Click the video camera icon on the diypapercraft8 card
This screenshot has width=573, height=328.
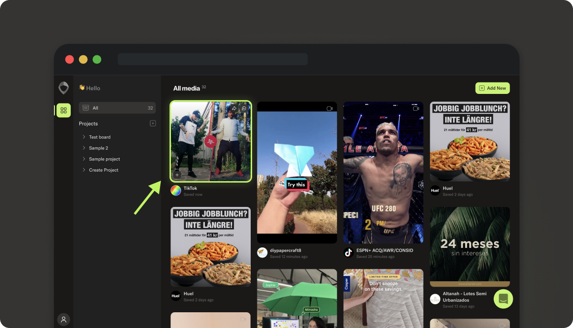(329, 109)
